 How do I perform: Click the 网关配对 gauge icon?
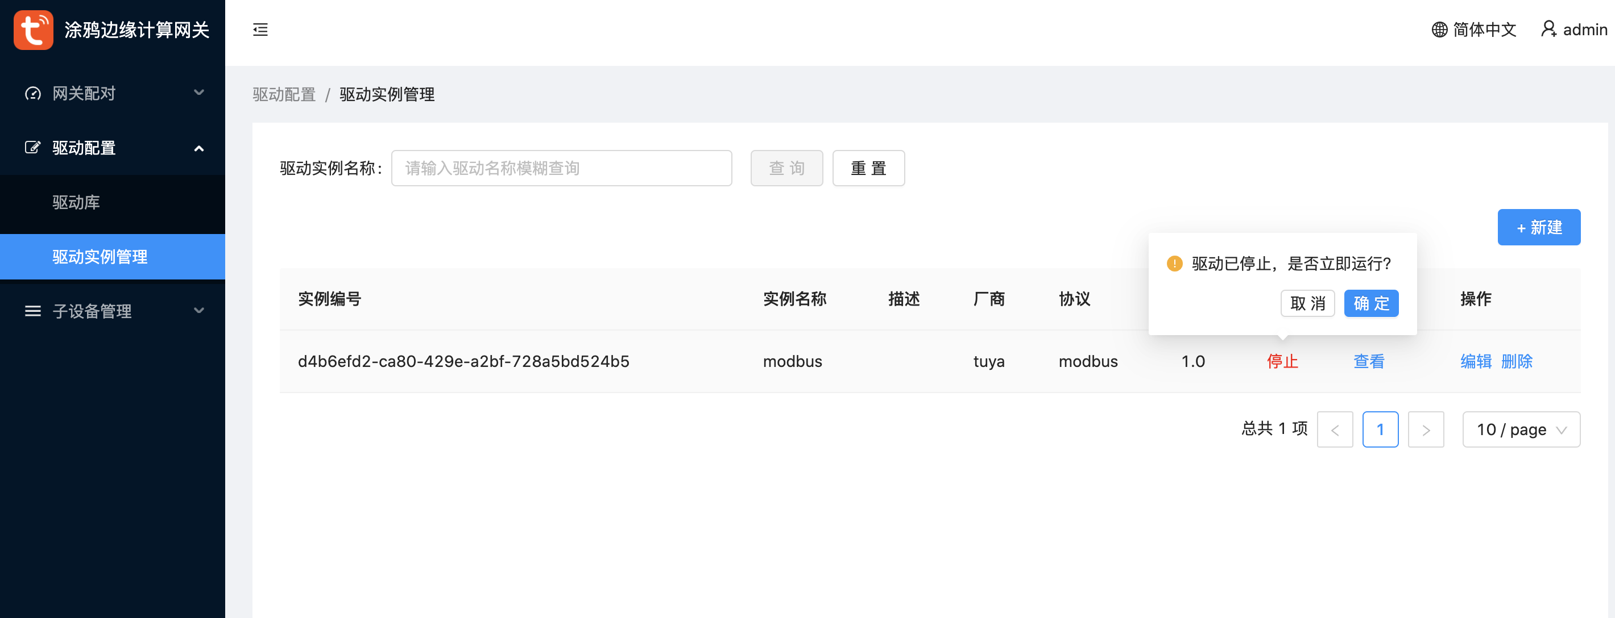pos(32,93)
